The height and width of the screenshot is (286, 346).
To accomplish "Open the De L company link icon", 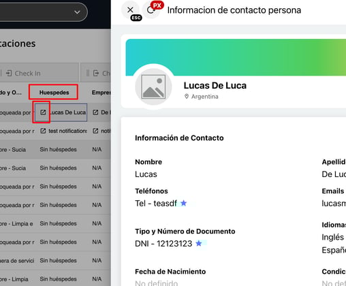I will (95, 112).
